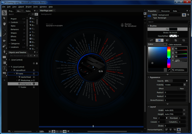This screenshot has height=134, width=192.
Task: Select the TextBlock text tool
Action: coord(4,68)
